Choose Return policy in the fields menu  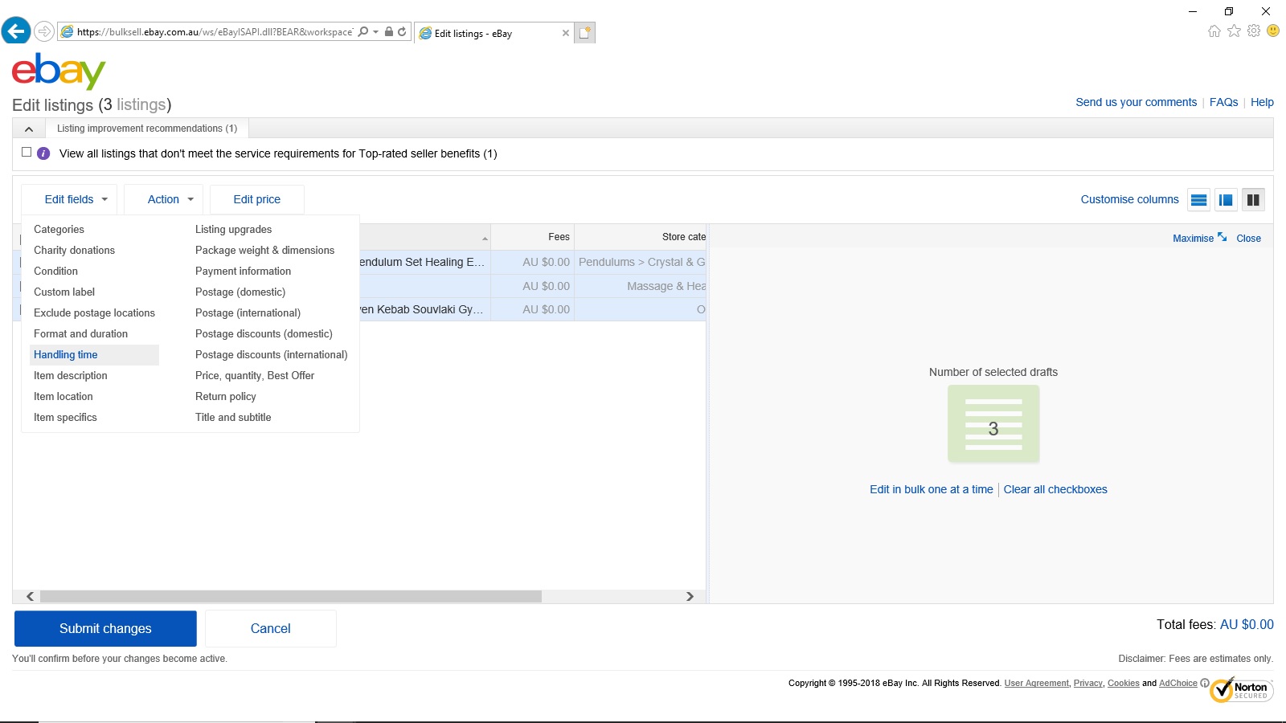(x=226, y=397)
